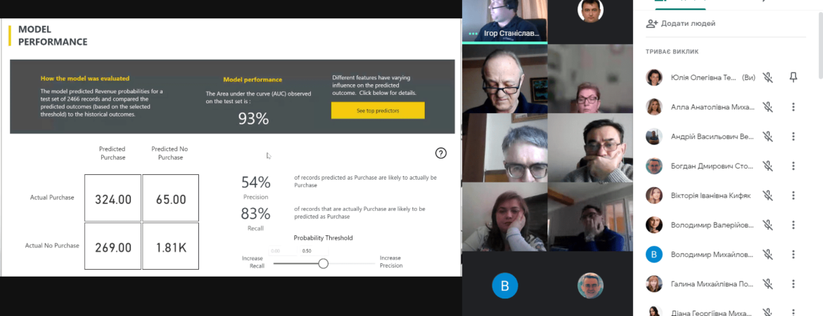The height and width of the screenshot is (316, 823).
Task: Click the help question mark icon
Action: pos(441,153)
